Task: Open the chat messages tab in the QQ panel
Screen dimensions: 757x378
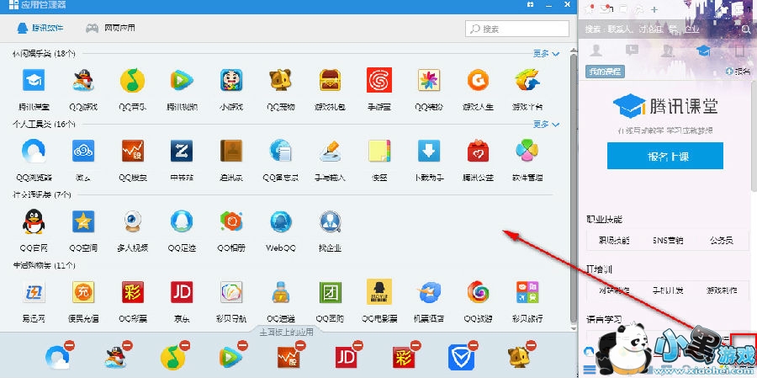Action: (632, 51)
